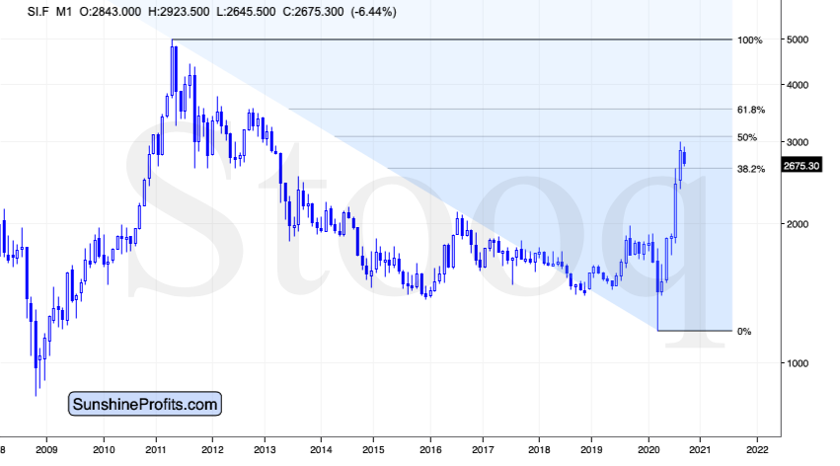The width and height of the screenshot is (840, 466).
Task: Select the 0% Fibonacci level label
Action: [744, 332]
